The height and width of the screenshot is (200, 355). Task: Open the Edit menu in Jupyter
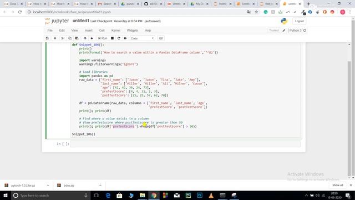[x=62, y=31]
